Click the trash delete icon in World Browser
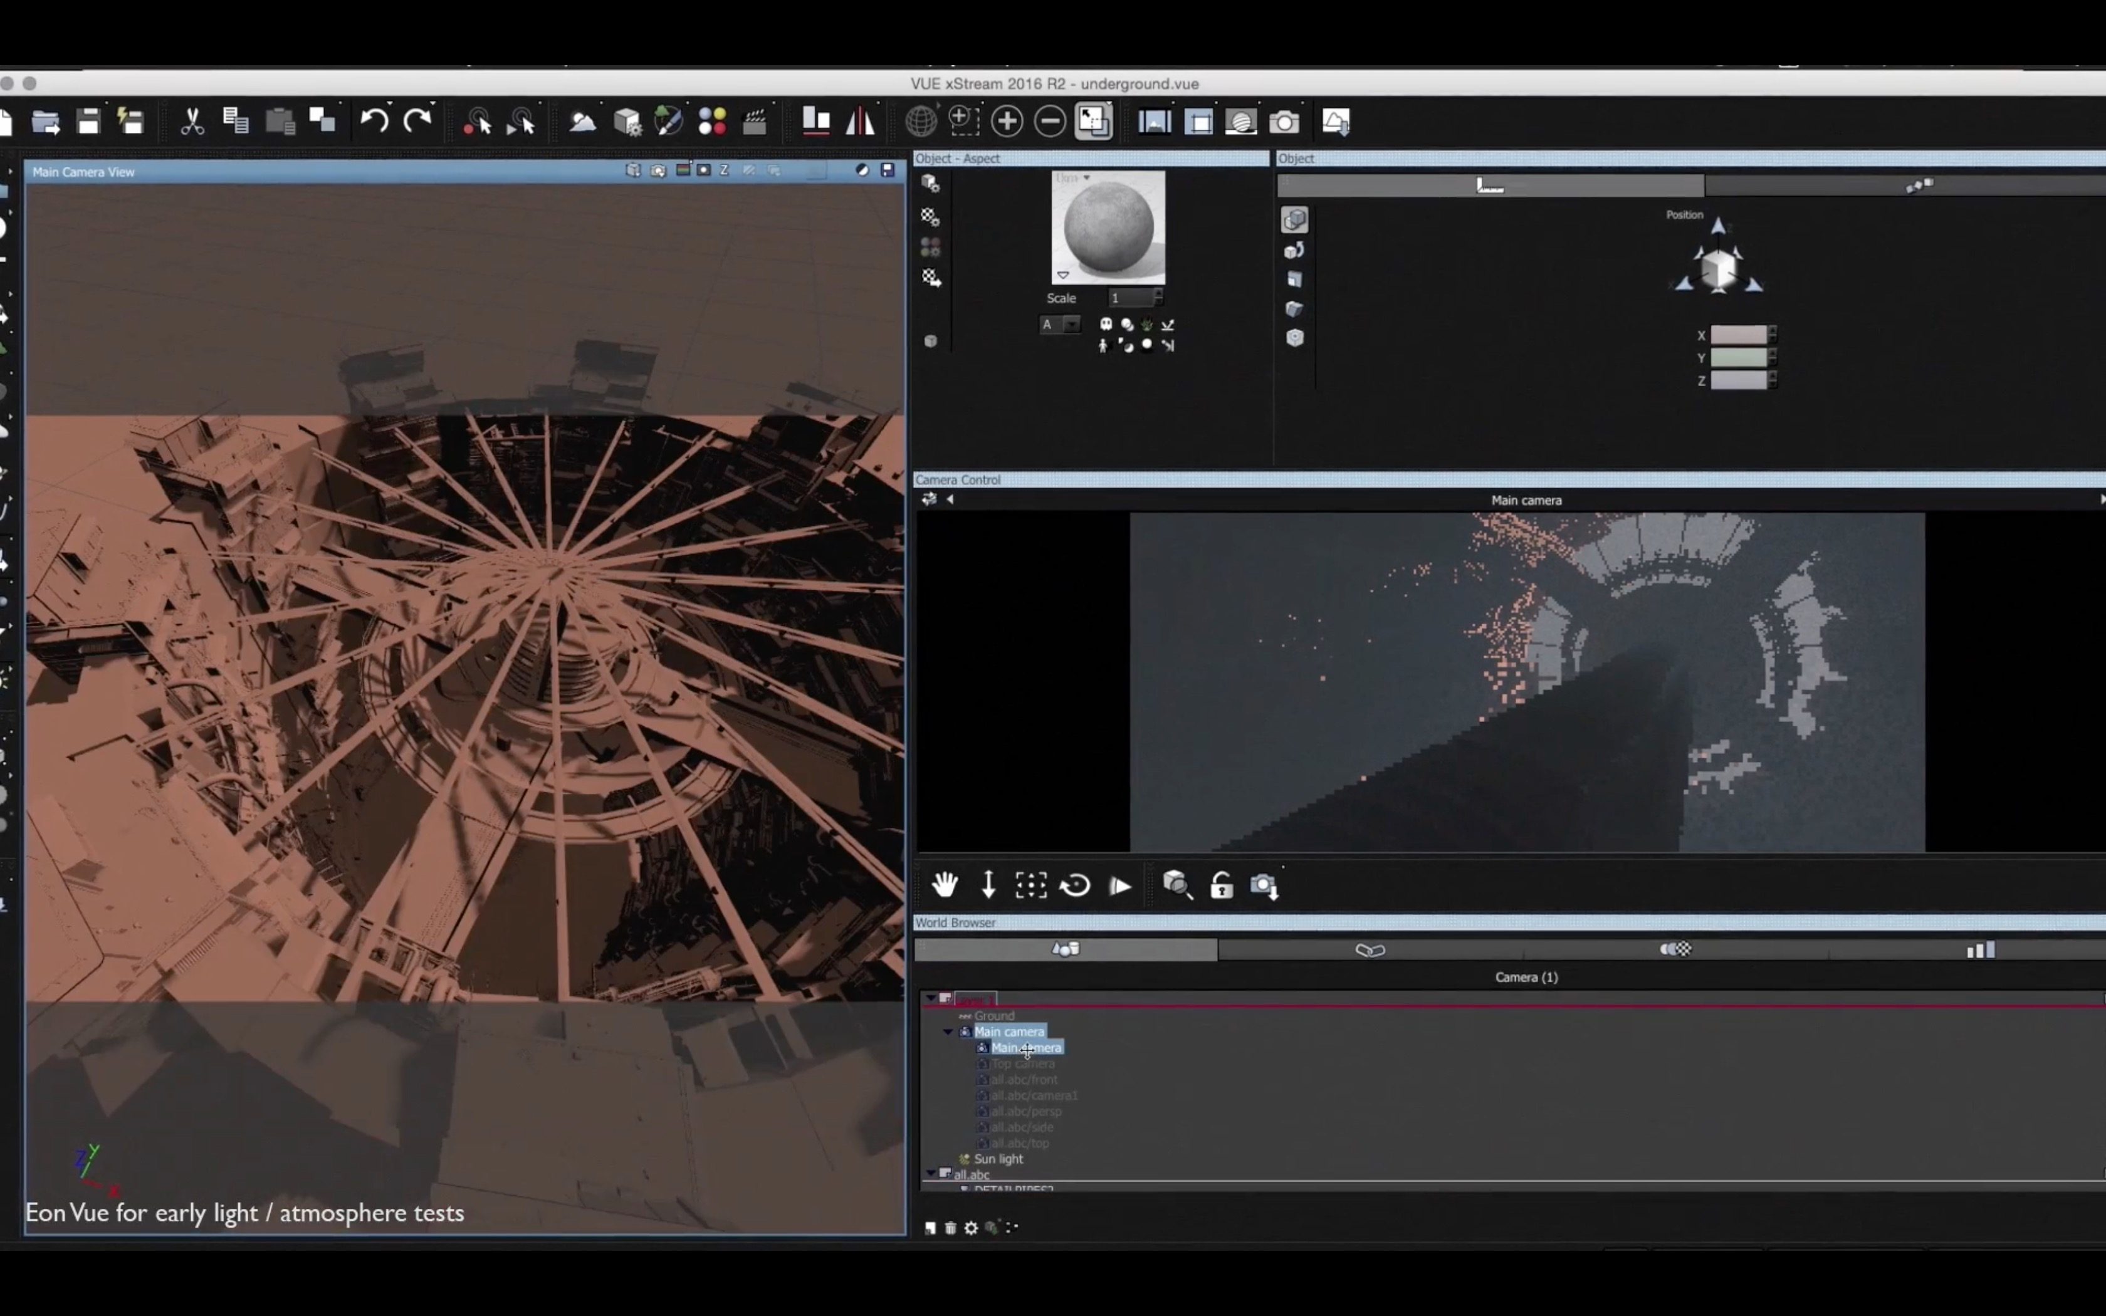Viewport: 2106px width, 1316px height. click(950, 1228)
